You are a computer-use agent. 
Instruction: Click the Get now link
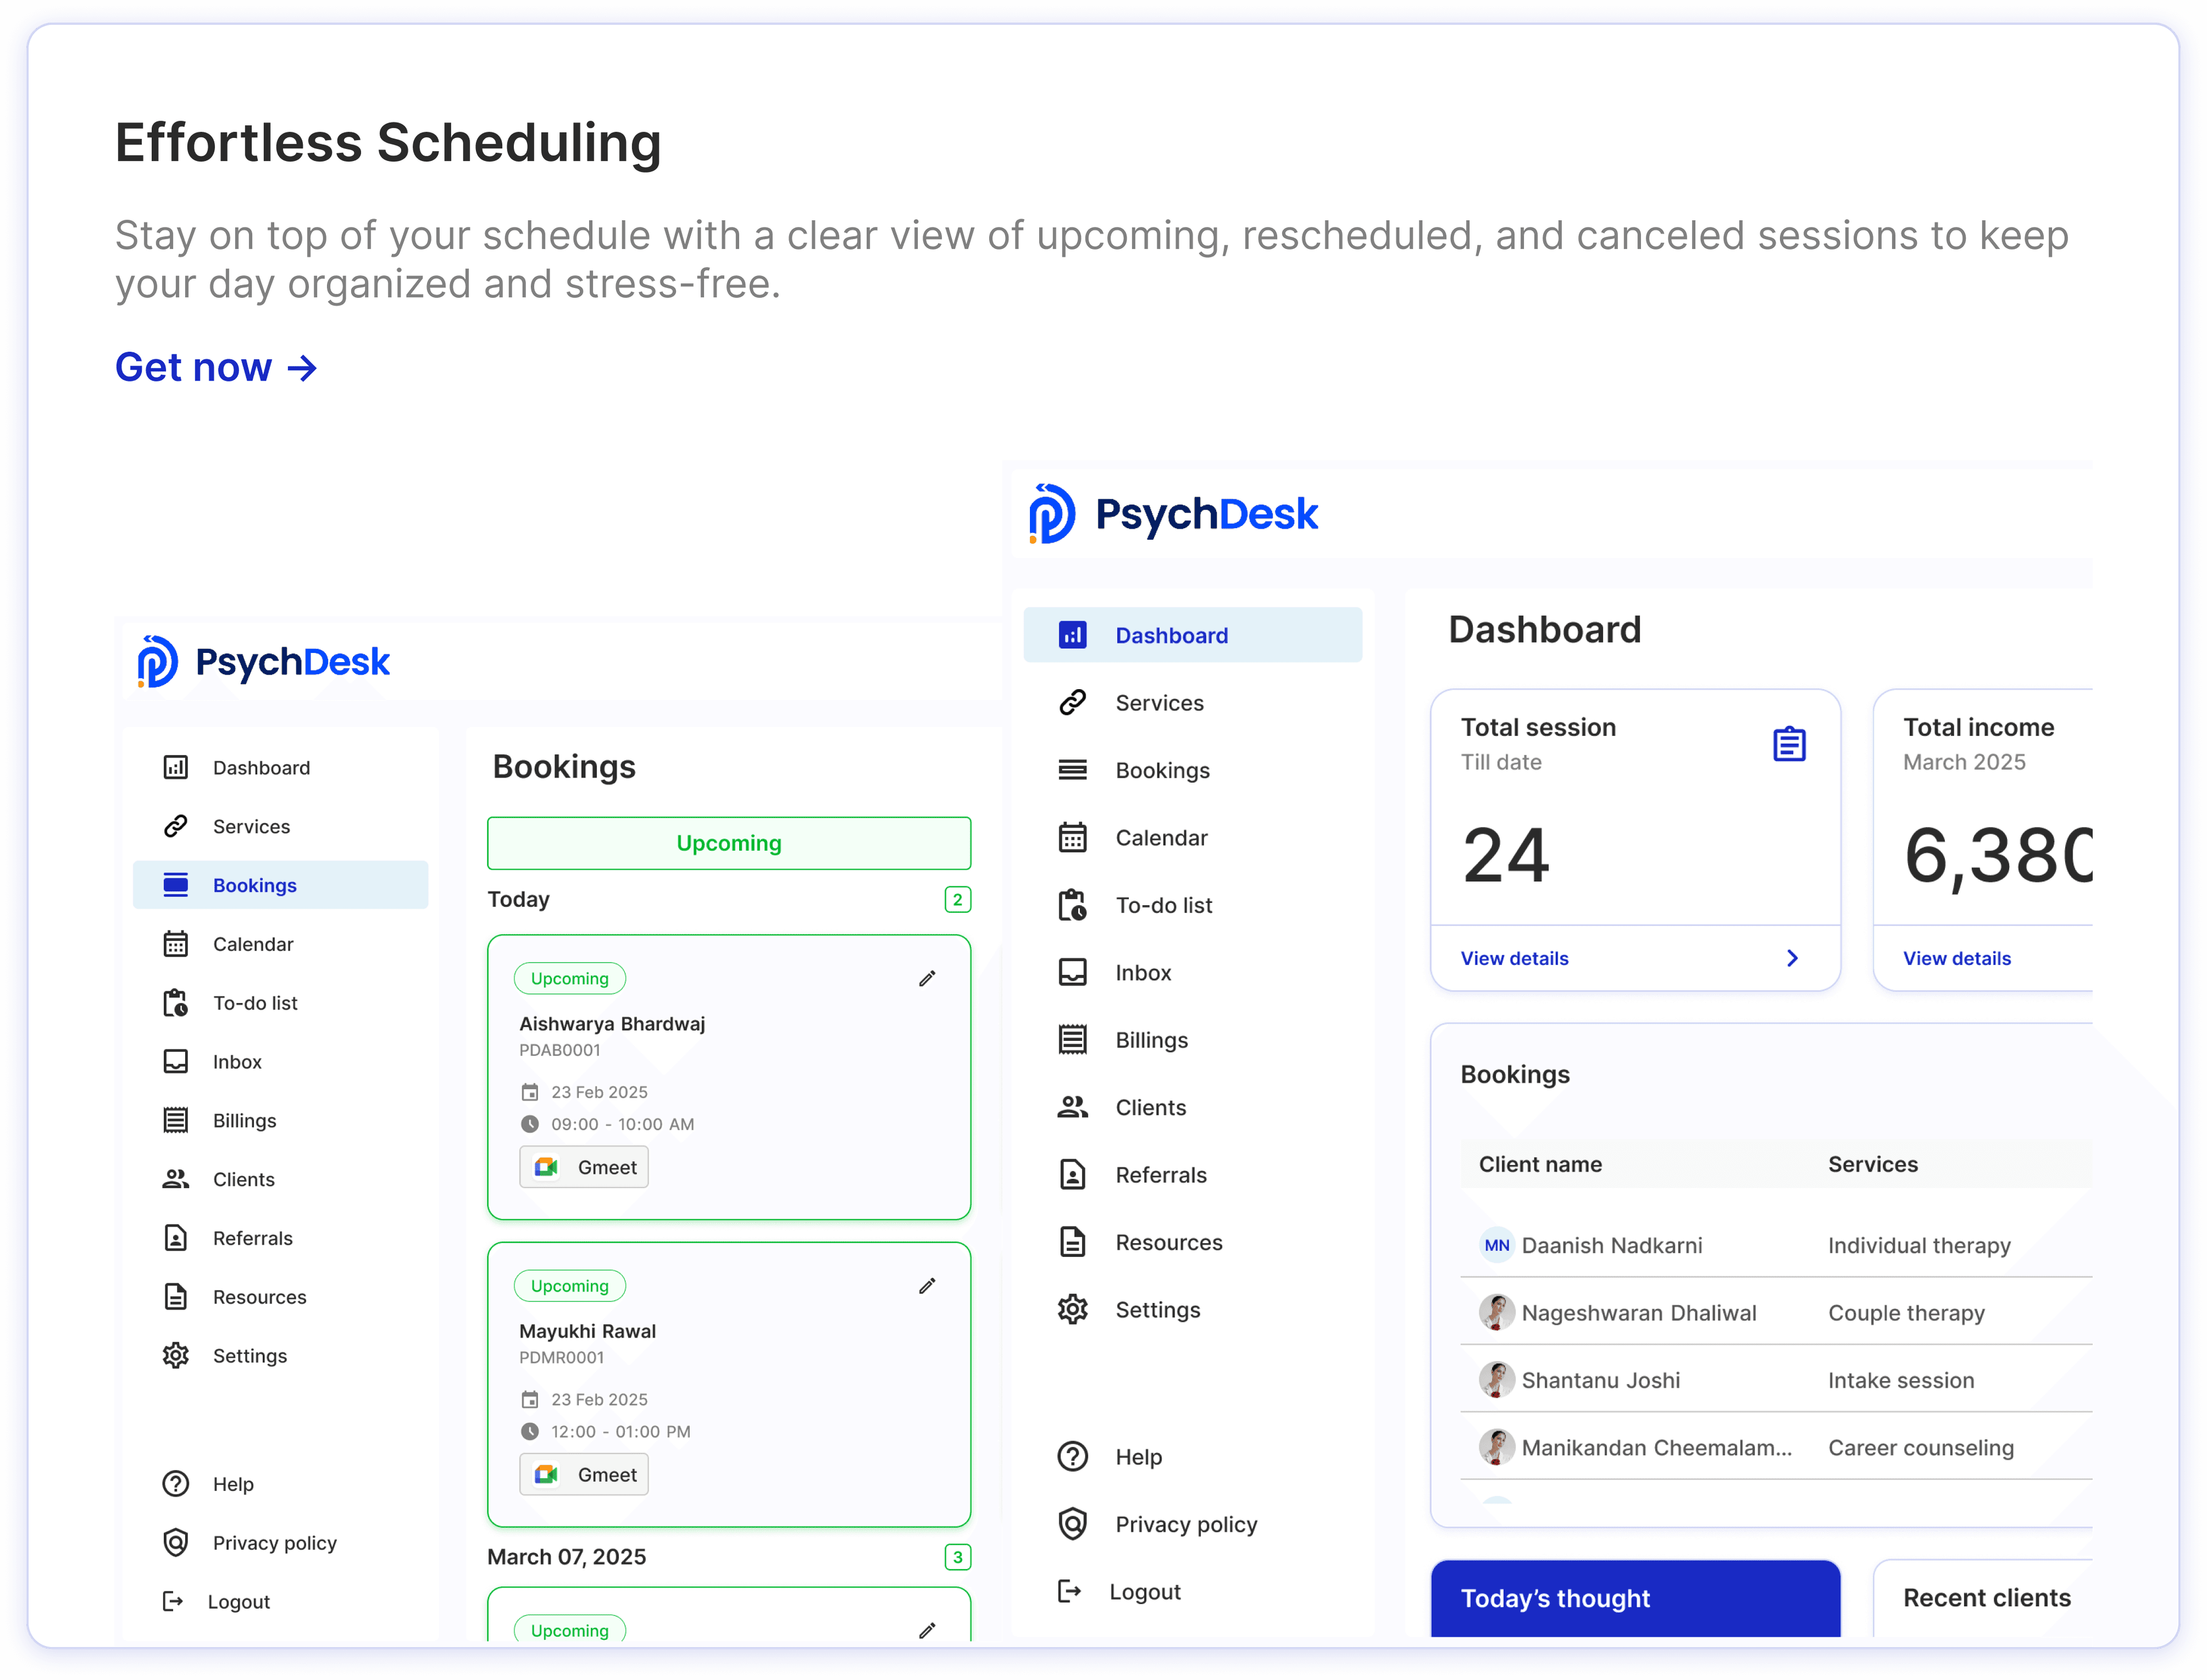[x=215, y=368]
